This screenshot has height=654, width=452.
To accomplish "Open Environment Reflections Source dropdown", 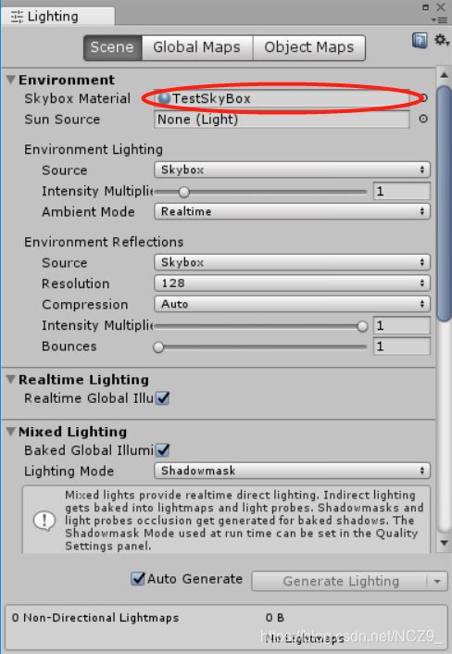I will tap(292, 262).
